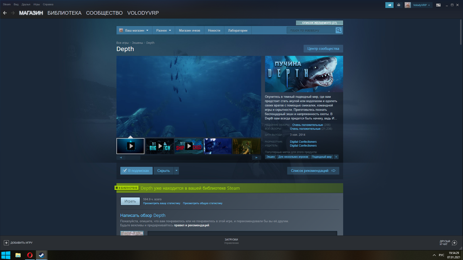Open File Explorer from the taskbar
Image resolution: width=463 pixels, height=260 pixels.
[x=18, y=255]
